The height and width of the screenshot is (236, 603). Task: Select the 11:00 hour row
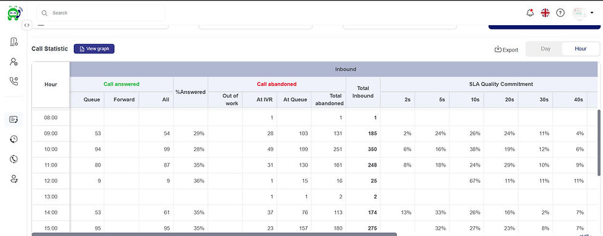(315, 165)
